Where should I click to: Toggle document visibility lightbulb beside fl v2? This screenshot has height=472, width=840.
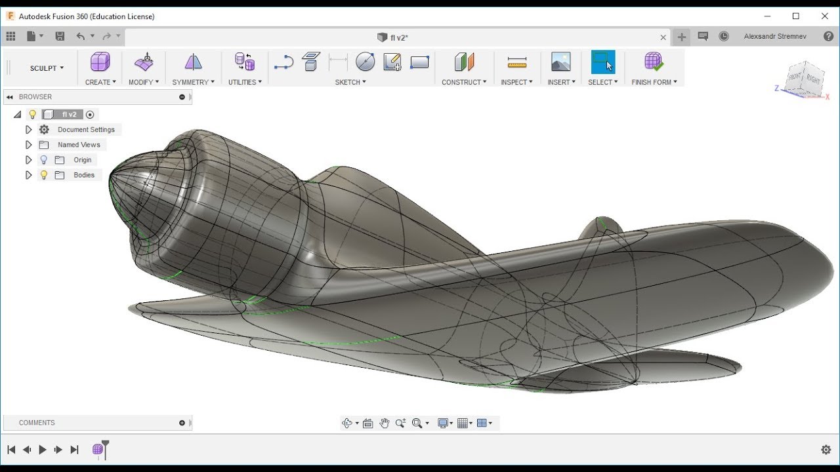pos(33,114)
